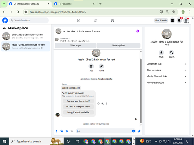Attach a photo with the image icon
Image resolution: width=194 pixels, height=145 pixels.
pos(62,131)
